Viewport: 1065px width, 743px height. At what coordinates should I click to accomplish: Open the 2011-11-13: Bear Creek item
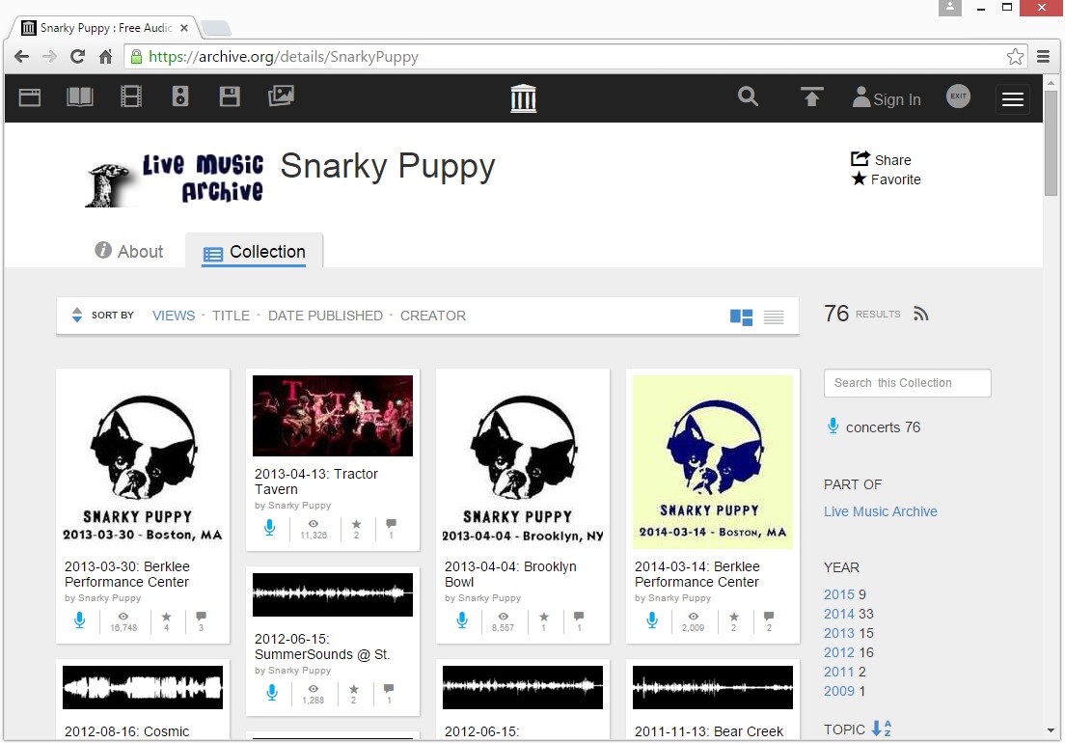pos(708,731)
